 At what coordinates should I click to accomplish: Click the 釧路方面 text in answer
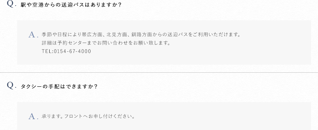(141, 35)
